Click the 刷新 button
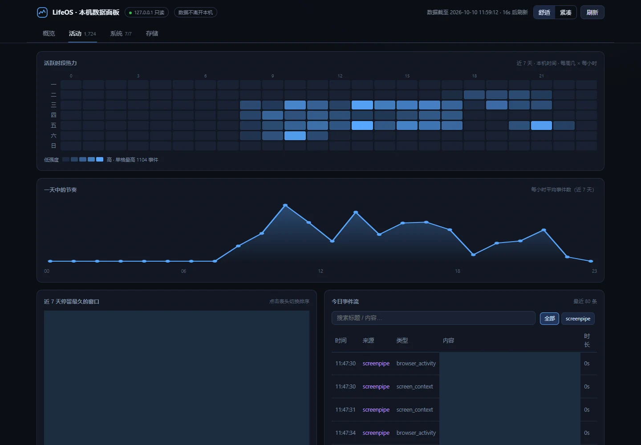The image size is (641, 445). [x=592, y=12]
